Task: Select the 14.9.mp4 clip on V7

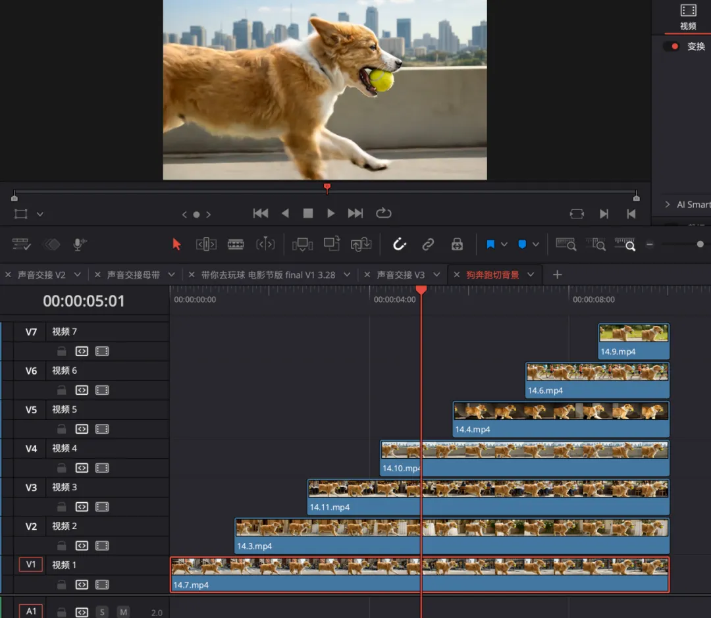Action: click(633, 341)
